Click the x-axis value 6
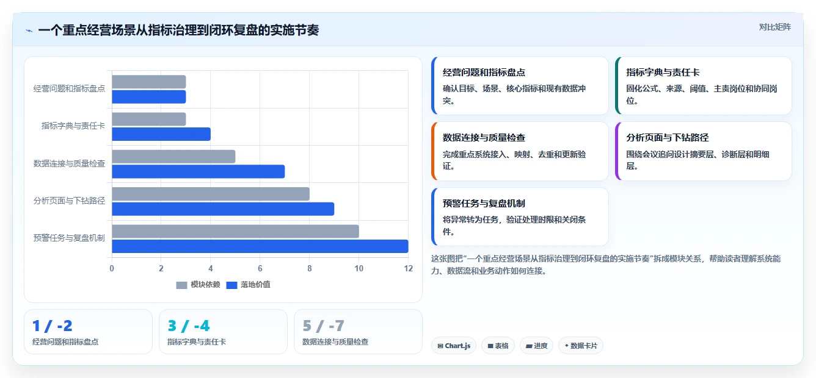This screenshot has width=816, height=378. click(x=260, y=269)
